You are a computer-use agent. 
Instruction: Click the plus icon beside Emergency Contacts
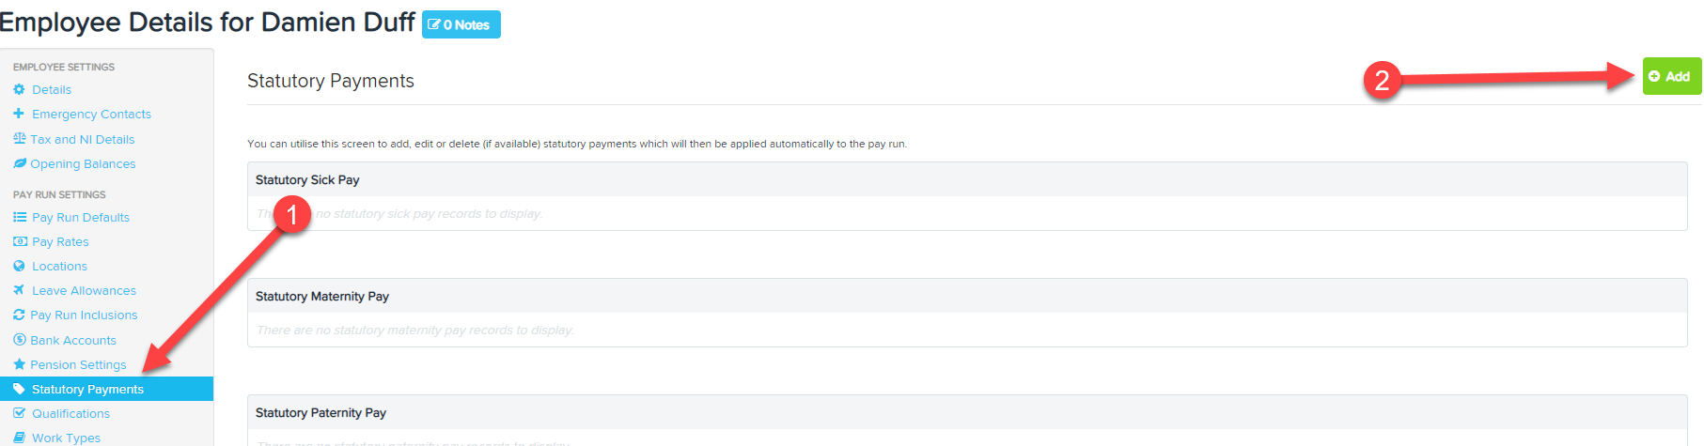(x=19, y=114)
